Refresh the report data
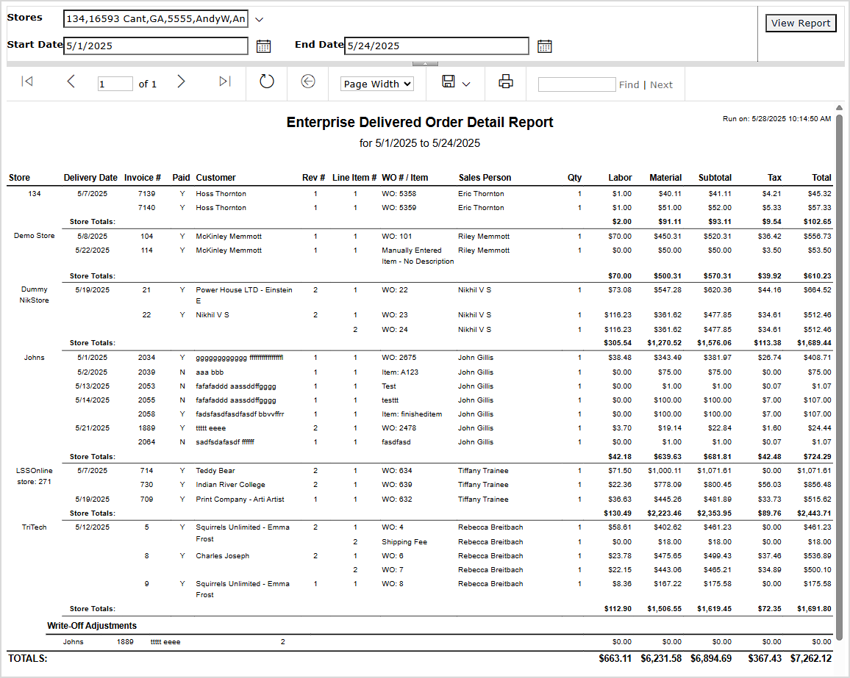850x678 pixels. [265, 82]
